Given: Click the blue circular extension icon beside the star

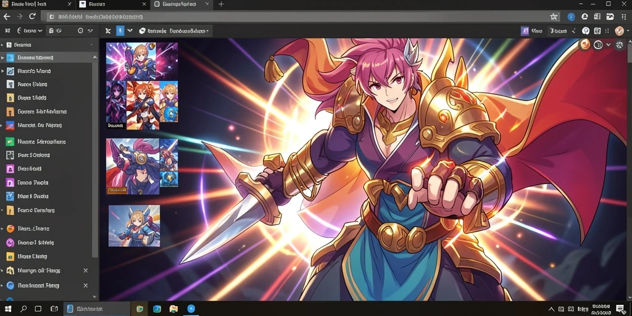Looking at the screenshot, I should 571,17.
